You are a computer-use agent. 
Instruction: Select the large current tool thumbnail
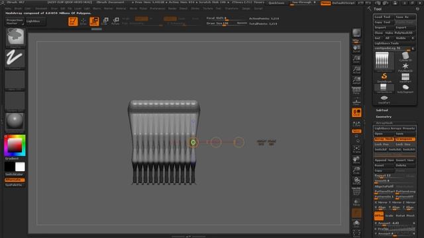point(384,61)
